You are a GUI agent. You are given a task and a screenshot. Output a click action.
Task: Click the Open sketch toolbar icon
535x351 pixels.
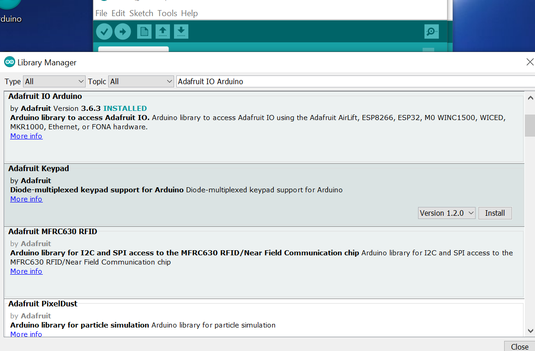pos(163,31)
